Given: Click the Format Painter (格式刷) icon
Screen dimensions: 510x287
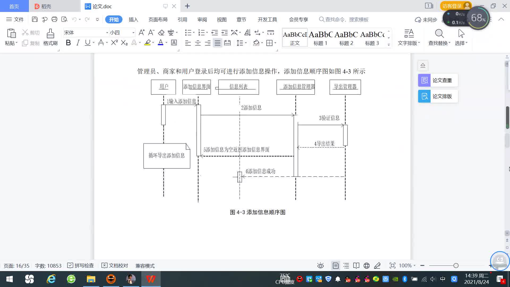Looking at the screenshot, I should click(x=50, y=34).
